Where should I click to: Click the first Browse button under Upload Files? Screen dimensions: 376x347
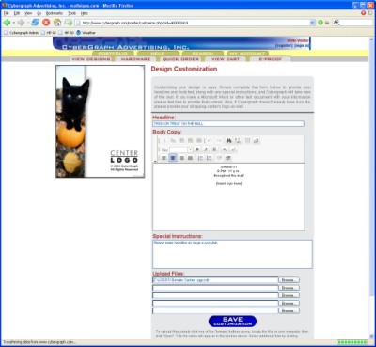[x=289, y=280]
